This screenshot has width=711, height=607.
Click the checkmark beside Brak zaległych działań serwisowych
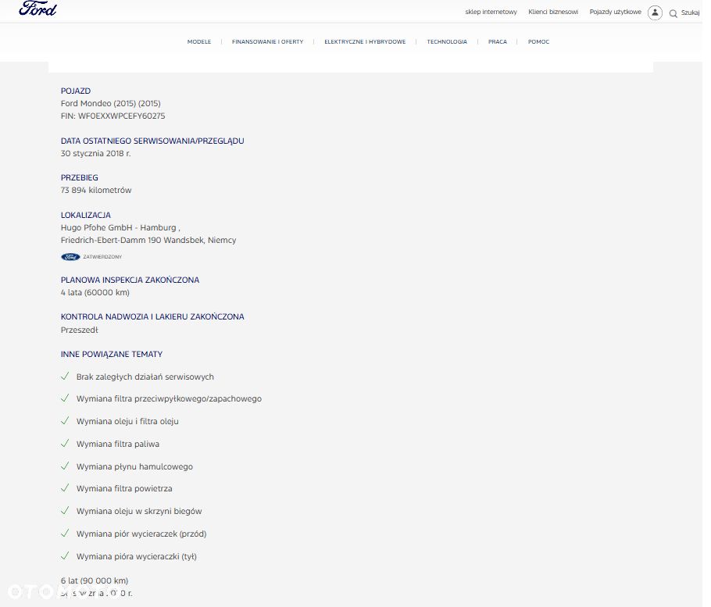[65, 377]
